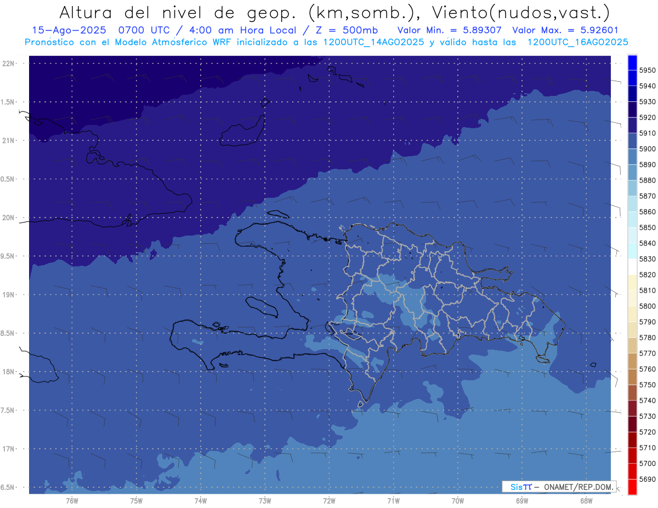Screen dimensions: 658x508
Task: Click the '70W' longitude label
Action: [458, 501]
